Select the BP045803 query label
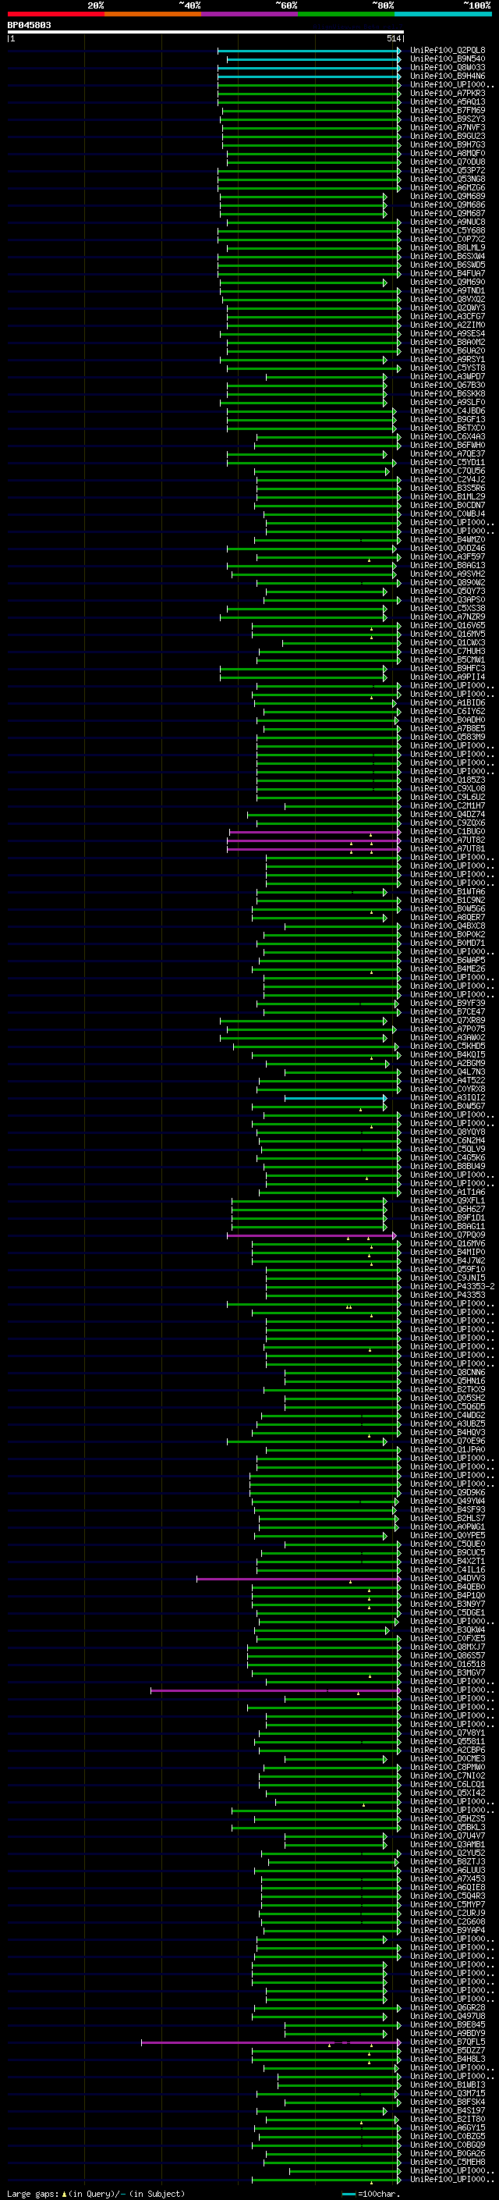 click(29, 25)
